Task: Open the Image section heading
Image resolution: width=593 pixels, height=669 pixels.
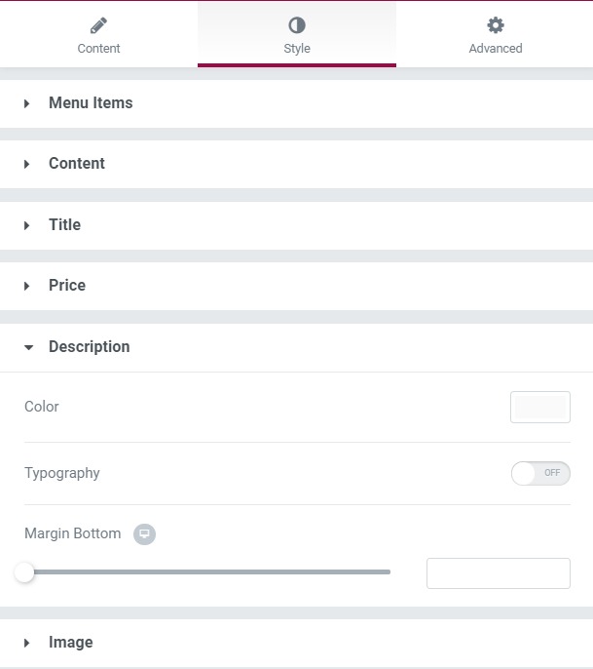Action: tap(296, 643)
